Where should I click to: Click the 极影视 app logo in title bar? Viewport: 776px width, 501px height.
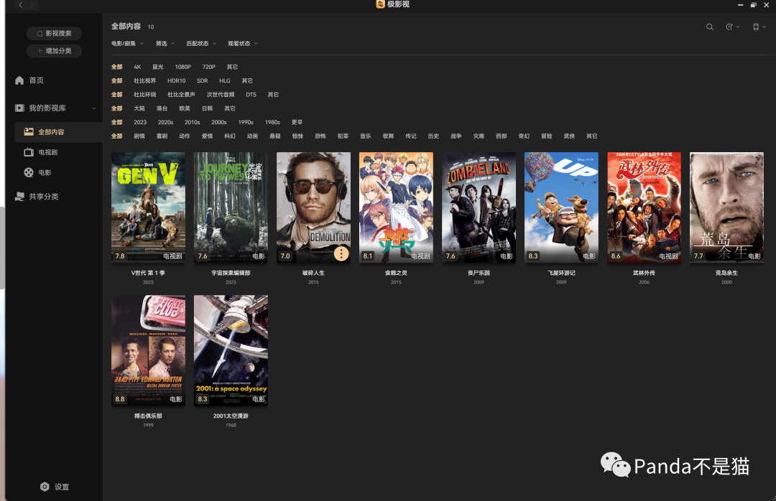click(x=380, y=4)
